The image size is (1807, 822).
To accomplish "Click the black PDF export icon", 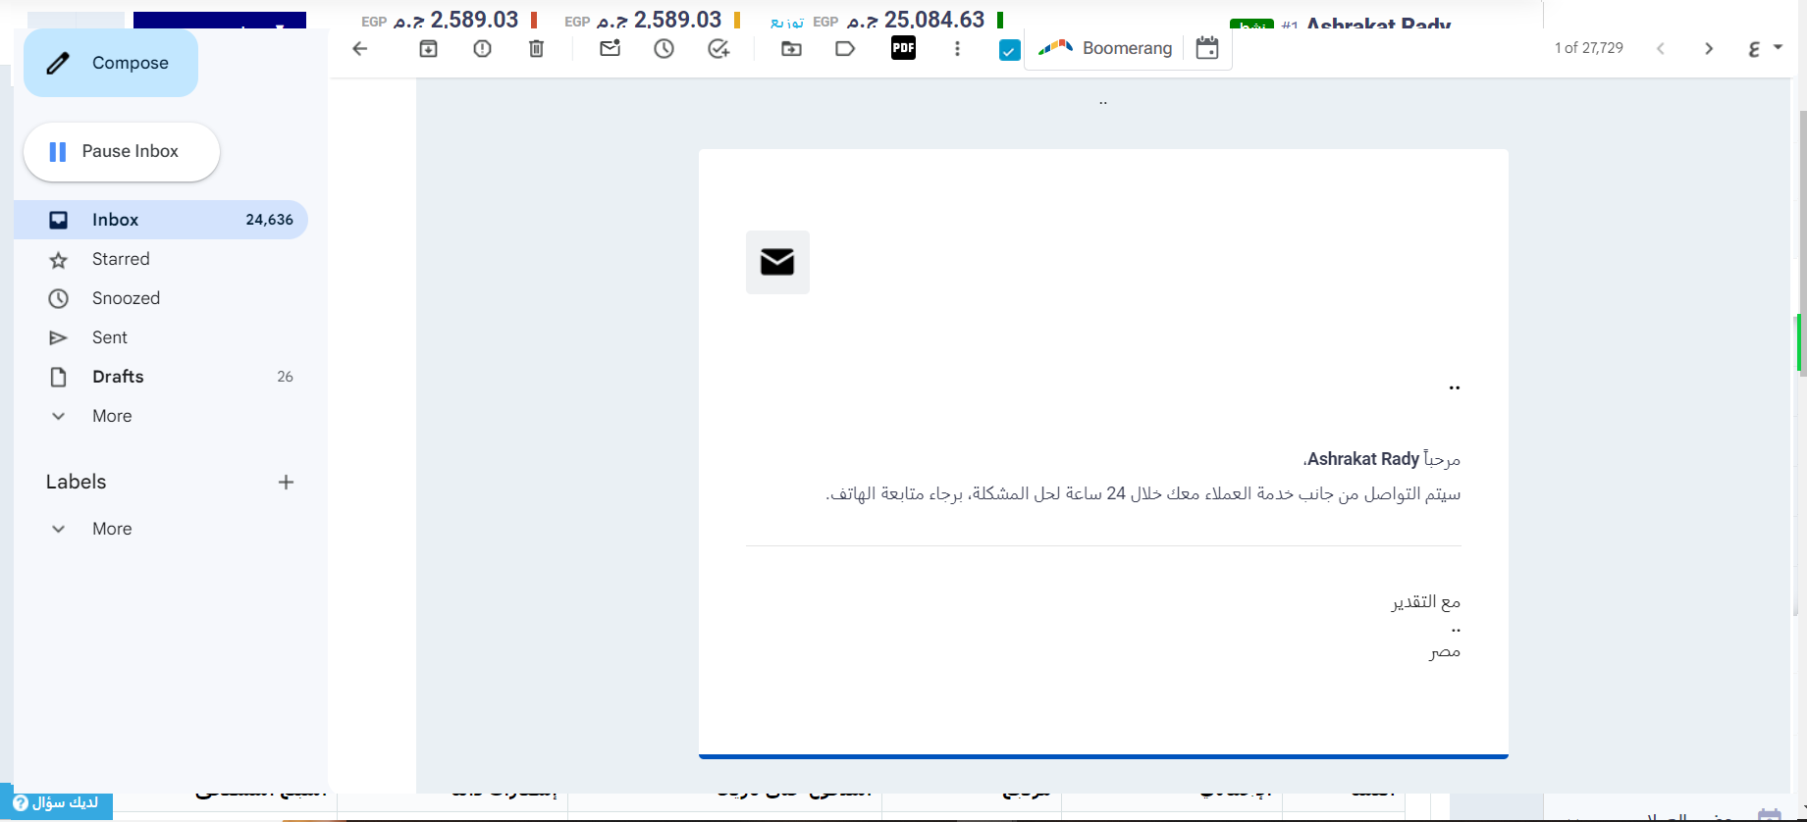I will coord(903,47).
